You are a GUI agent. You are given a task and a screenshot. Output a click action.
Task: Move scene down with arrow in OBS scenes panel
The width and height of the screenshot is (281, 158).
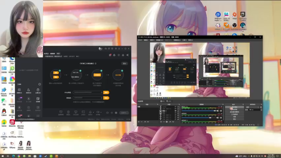coord(148,122)
